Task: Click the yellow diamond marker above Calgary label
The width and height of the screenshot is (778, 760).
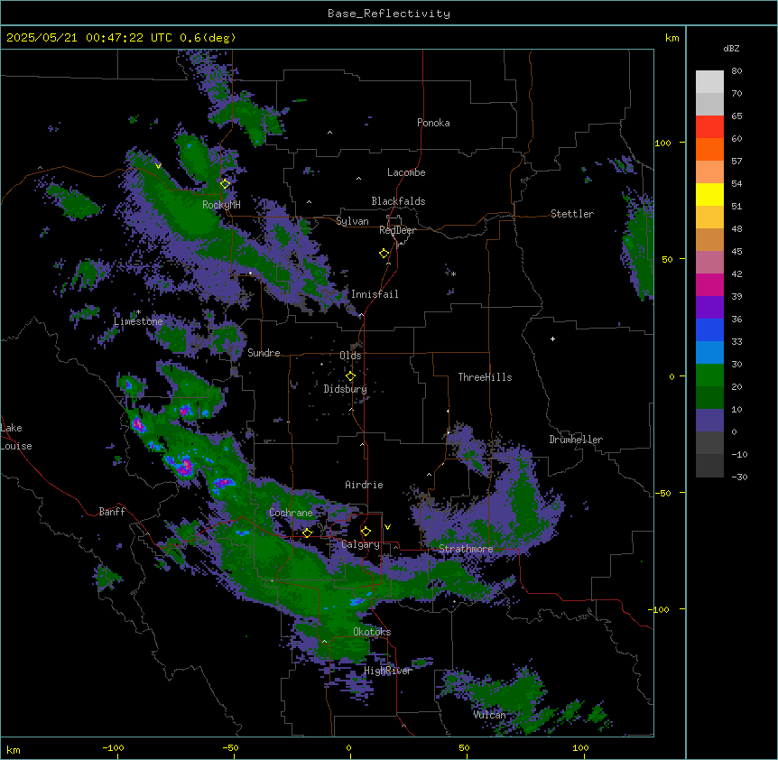Action: [x=366, y=532]
